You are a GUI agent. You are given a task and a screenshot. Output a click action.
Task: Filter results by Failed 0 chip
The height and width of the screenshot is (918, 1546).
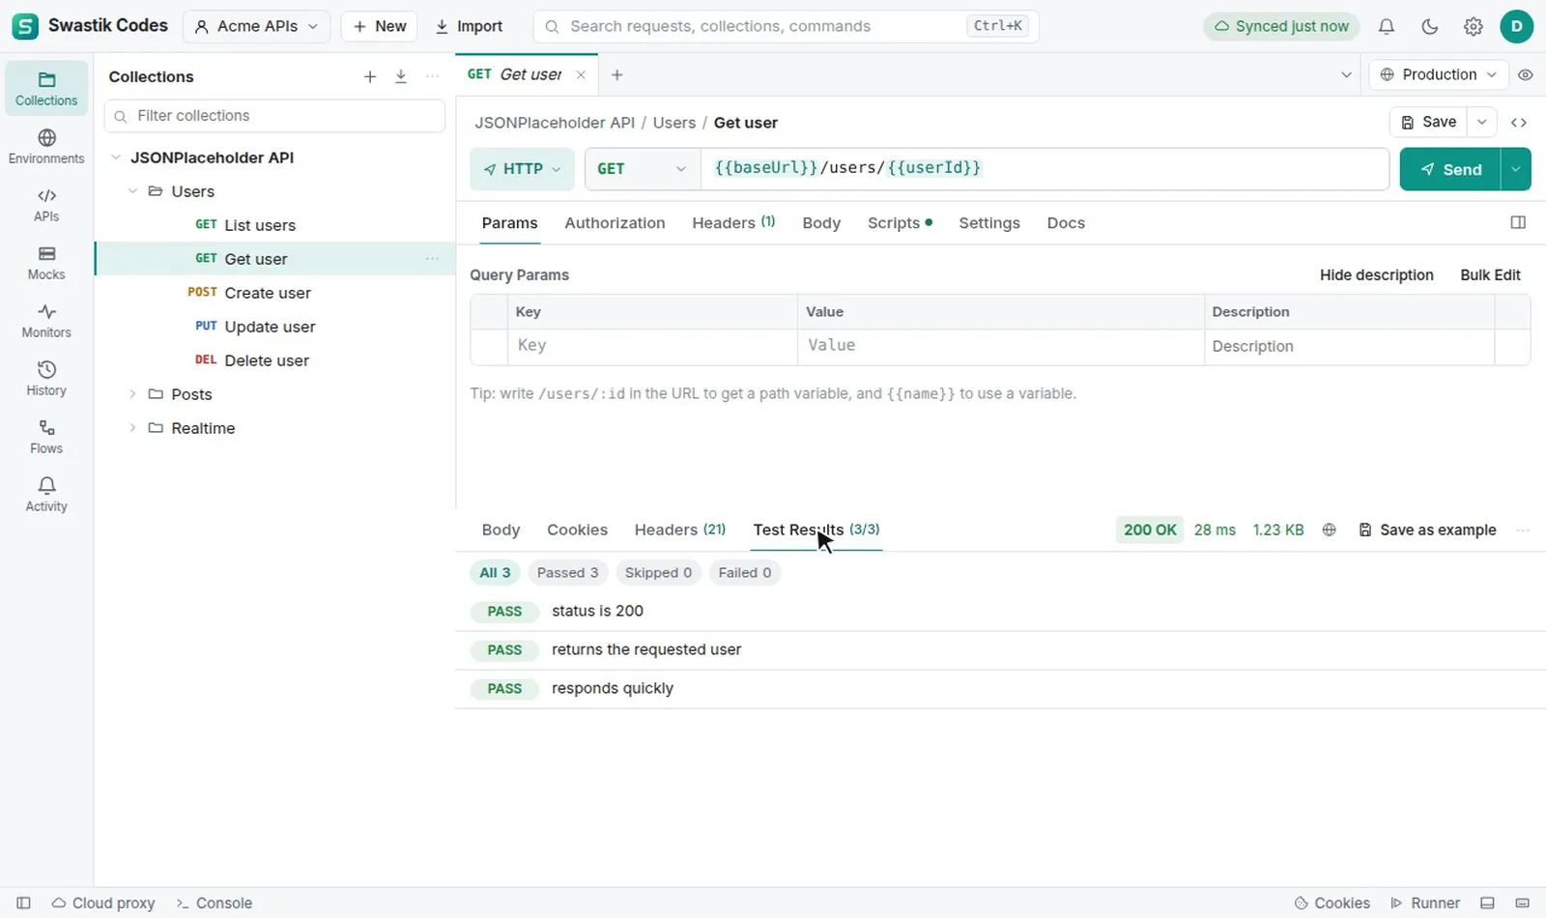pos(744,572)
